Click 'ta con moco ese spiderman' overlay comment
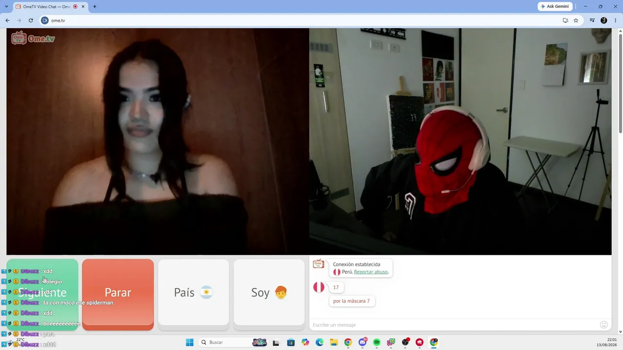This screenshot has width=623, height=350. (78, 302)
